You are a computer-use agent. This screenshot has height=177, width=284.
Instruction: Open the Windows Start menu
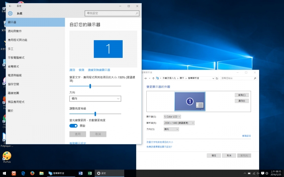coord(4,173)
